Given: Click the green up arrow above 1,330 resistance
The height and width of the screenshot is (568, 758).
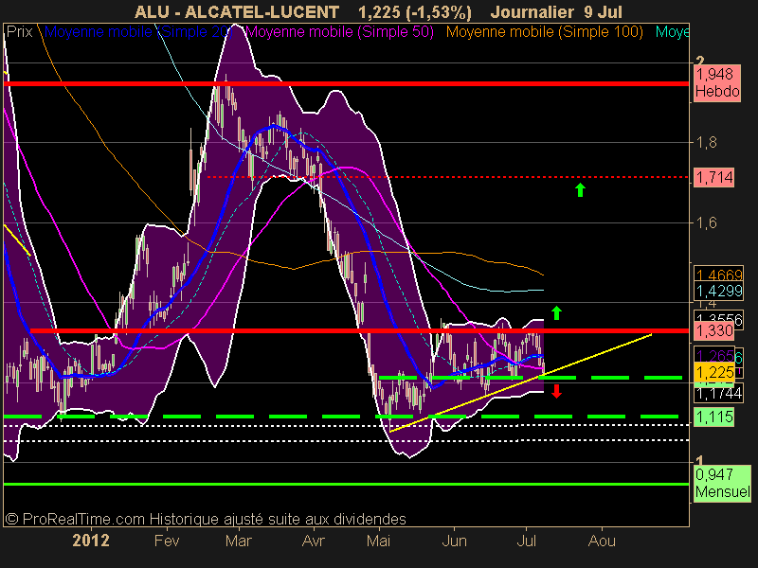Looking at the screenshot, I should coord(556,312).
